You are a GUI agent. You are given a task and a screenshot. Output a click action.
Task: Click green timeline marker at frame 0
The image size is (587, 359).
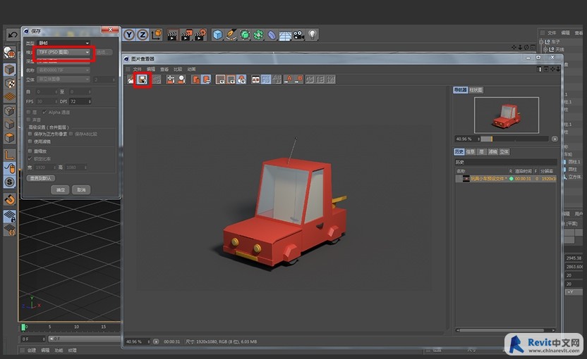[23, 327]
